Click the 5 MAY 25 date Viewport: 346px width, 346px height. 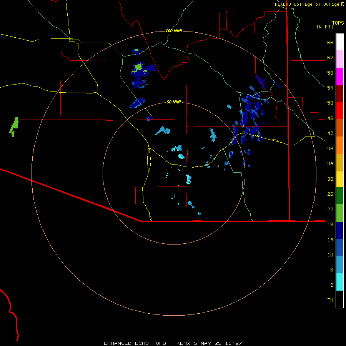(208, 343)
